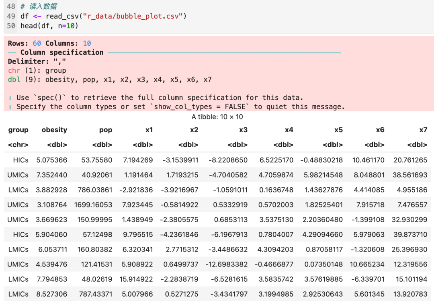Click the comment "# 读入数据" on line 48

pos(39,6)
